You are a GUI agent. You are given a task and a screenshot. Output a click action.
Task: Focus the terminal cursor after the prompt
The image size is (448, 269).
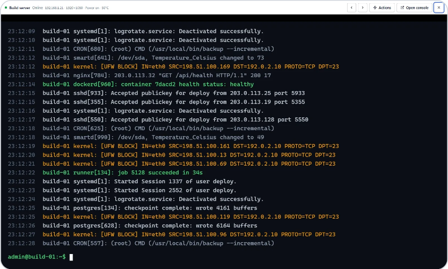point(71,257)
